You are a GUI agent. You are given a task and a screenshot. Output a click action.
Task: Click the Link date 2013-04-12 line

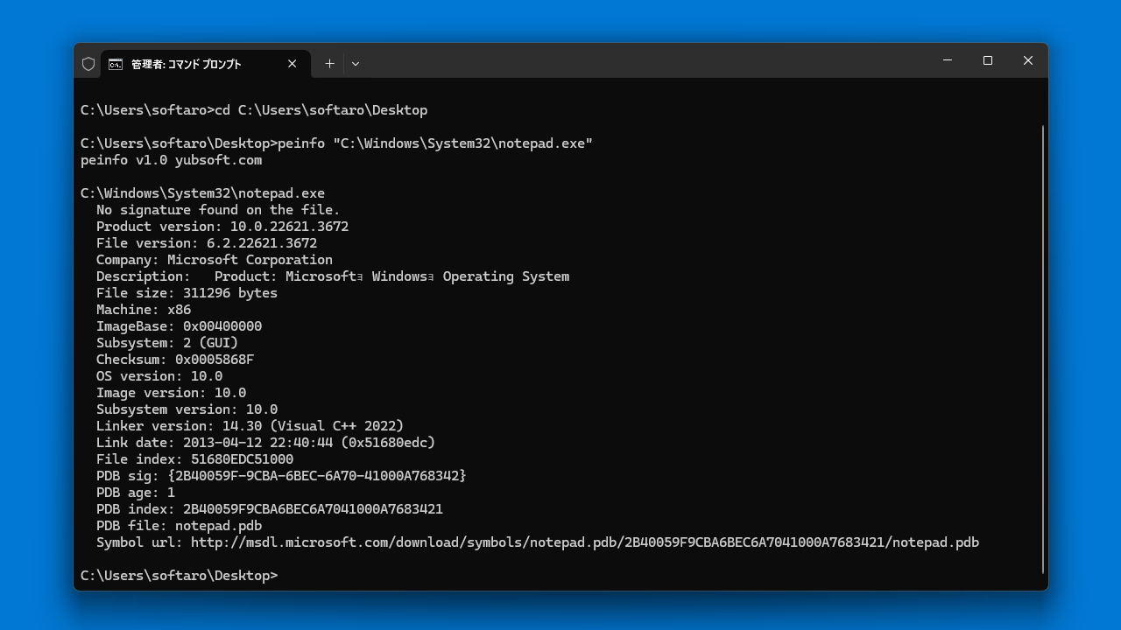click(265, 443)
